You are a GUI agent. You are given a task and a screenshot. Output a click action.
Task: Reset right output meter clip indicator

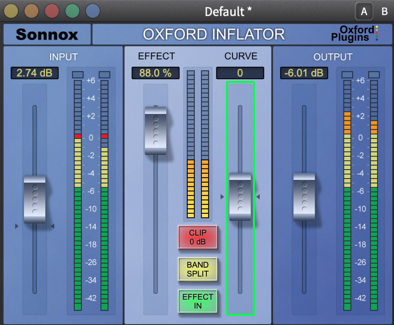tap(374, 75)
